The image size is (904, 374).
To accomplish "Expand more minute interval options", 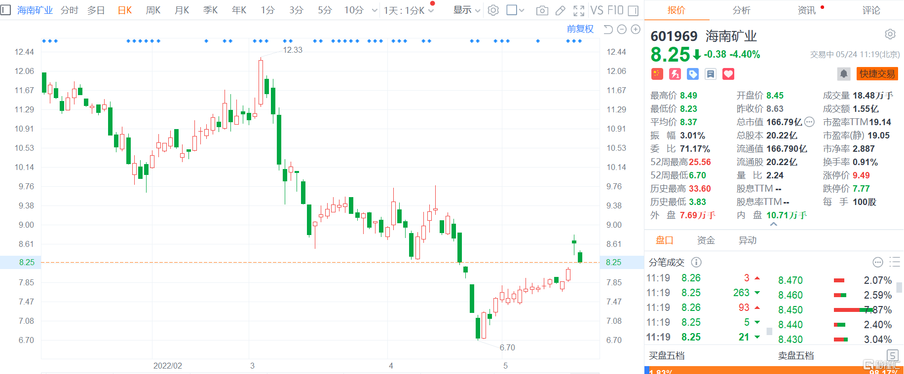I will pos(375,10).
